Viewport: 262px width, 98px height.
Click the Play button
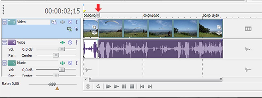[x=116, y=87]
